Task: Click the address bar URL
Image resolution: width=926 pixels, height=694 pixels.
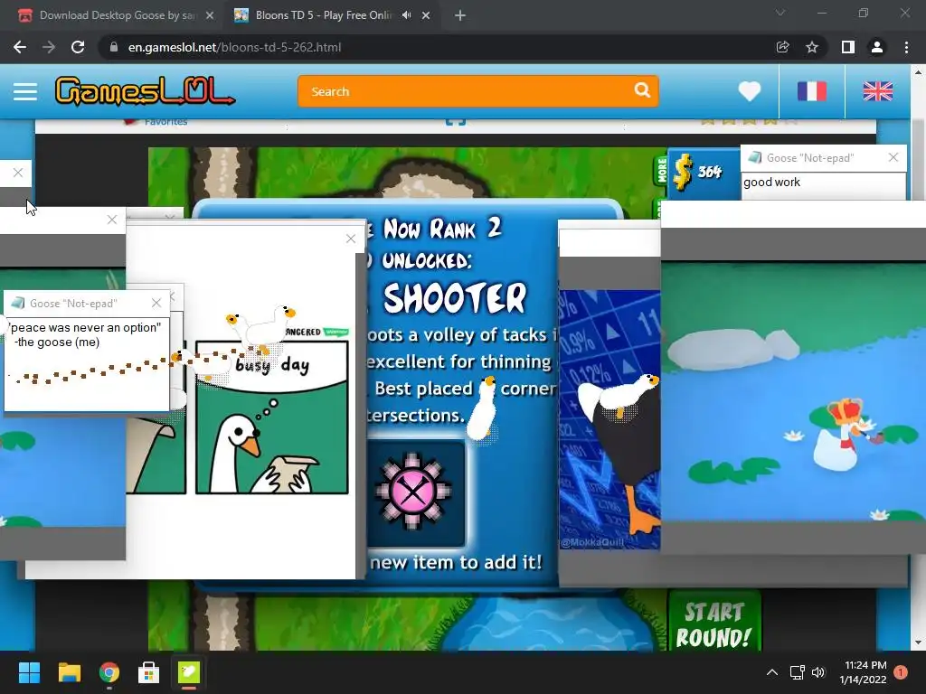Action: click(234, 47)
